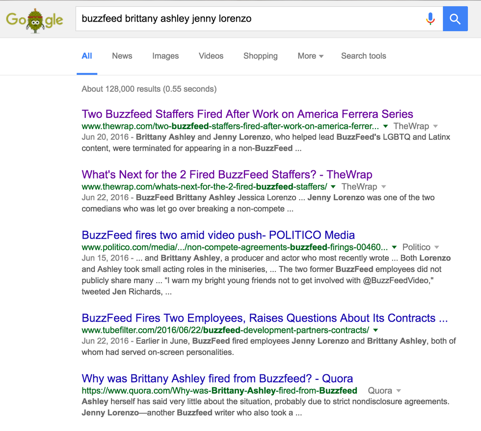Expand green arrow beside whats-next thewrap URL

pos(333,187)
